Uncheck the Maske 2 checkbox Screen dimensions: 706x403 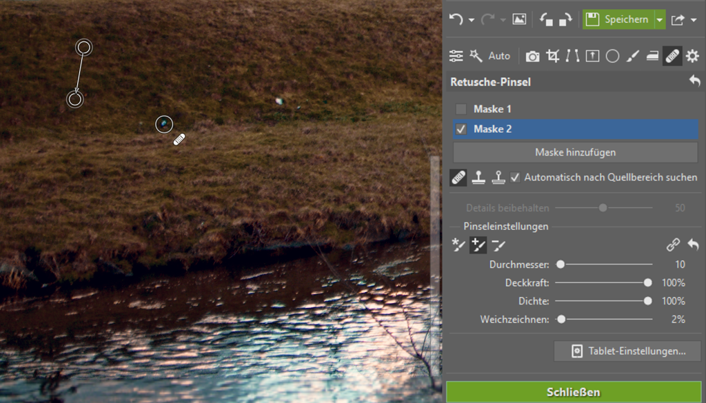pyautogui.click(x=461, y=129)
